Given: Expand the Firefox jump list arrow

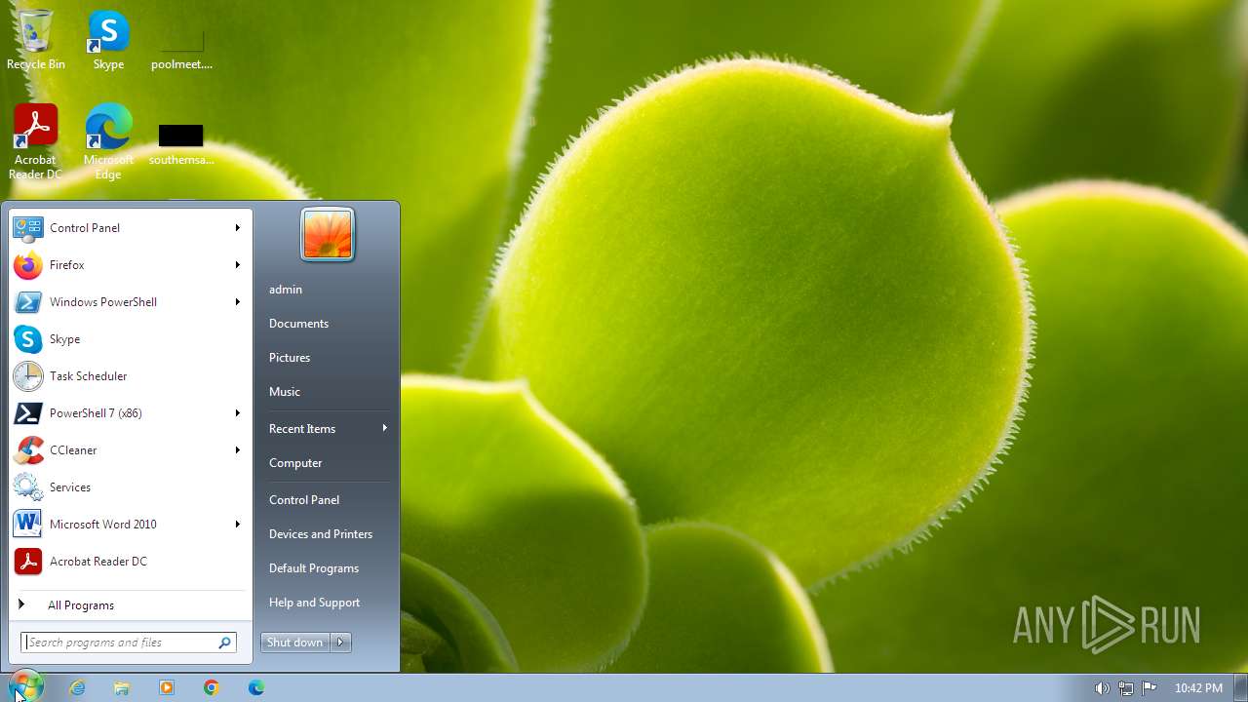Looking at the screenshot, I should (x=237, y=265).
